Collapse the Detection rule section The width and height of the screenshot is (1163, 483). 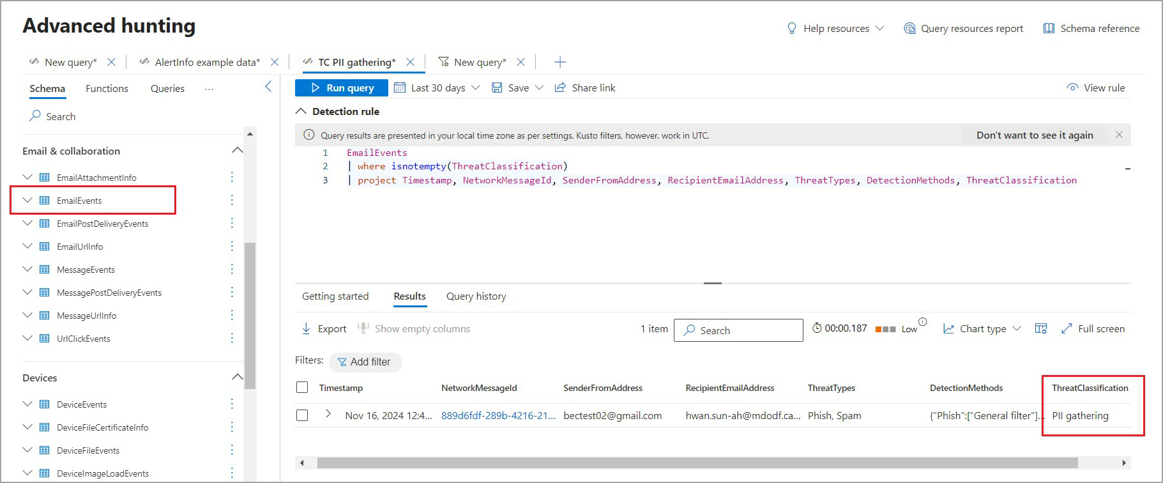[301, 111]
